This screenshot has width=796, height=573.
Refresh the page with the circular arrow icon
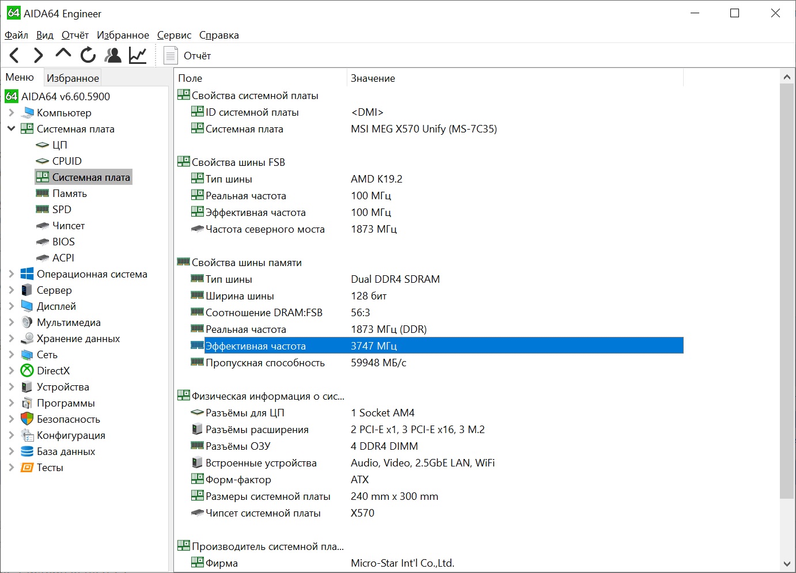pyautogui.click(x=88, y=55)
